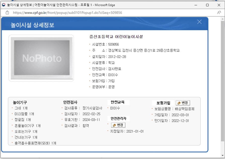Click the URL text in the address bar
This screenshot has height=159, width=225.
[67, 13]
